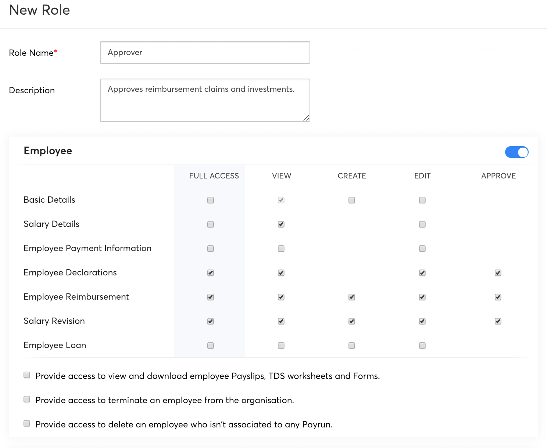The width and height of the screenshot is (547, 448).
Task: Disable Full Access for Salary Revision
Action: [x=211, y=321]
